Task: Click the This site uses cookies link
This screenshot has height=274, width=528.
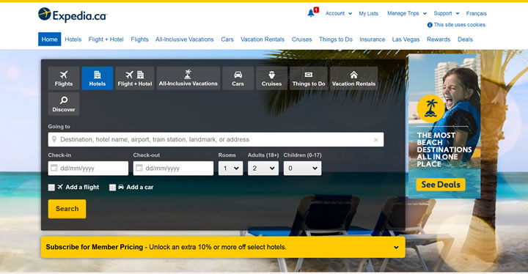Action: point(460,25)
